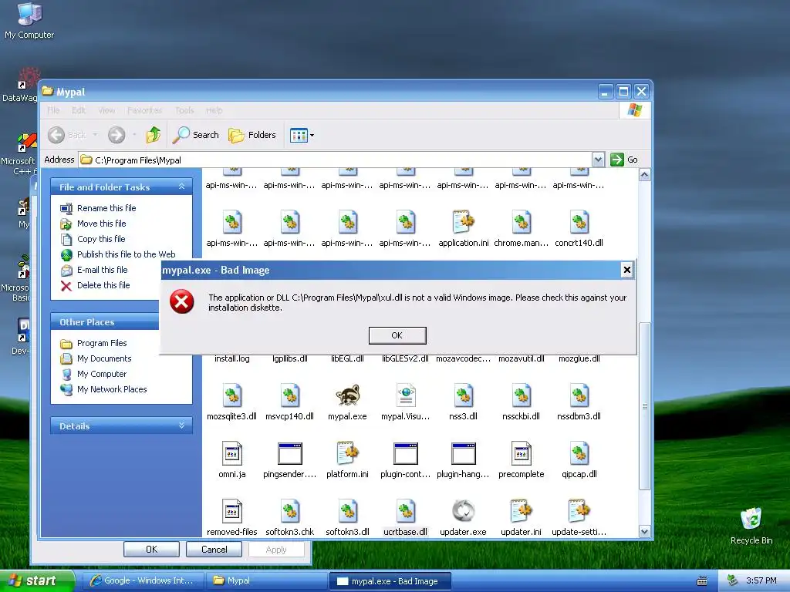Open the Recycle Bin desktop icon
Viewport: 790px width, 592px height.
click(751, 526)
